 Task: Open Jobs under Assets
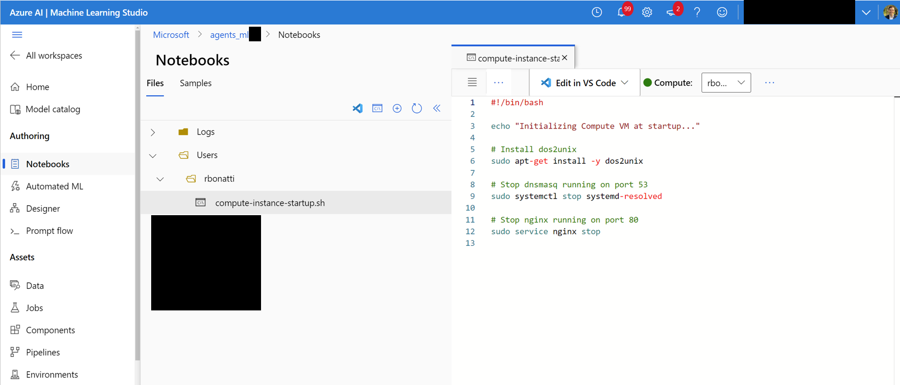tap(27, 307)
